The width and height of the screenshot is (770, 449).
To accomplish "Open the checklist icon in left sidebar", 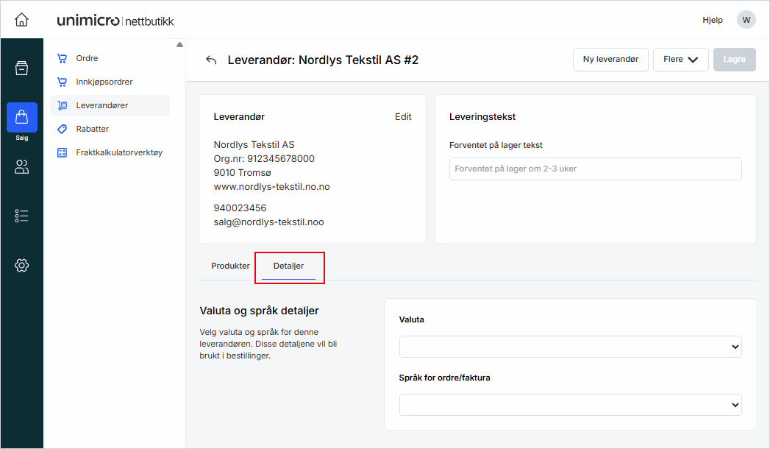I will click(x=21, y=216).
